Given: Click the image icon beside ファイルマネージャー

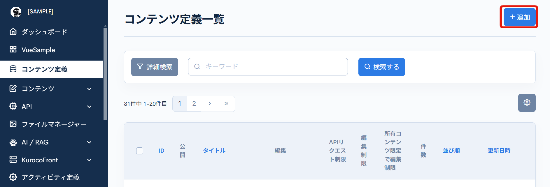Looking at the screenshot, I should 13,124.
